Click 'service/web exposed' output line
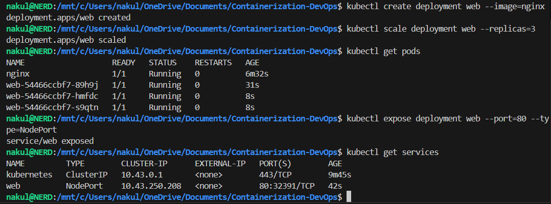This screenshot has height=204, width=551. [50, 141]
